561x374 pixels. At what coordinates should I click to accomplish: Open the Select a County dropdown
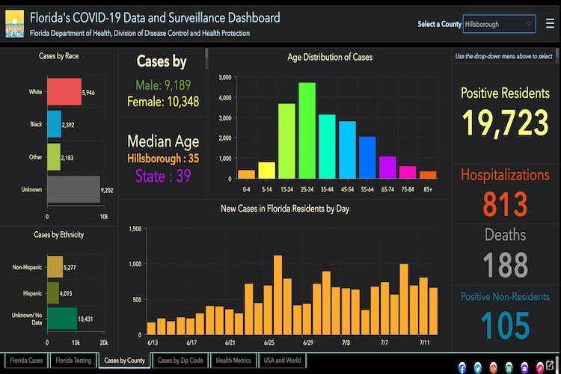(x=499, y=24)
